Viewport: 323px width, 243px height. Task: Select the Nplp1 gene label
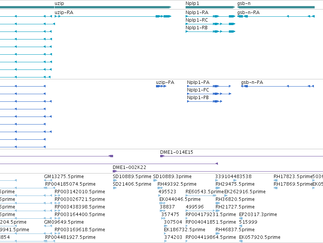click(192, 3)
